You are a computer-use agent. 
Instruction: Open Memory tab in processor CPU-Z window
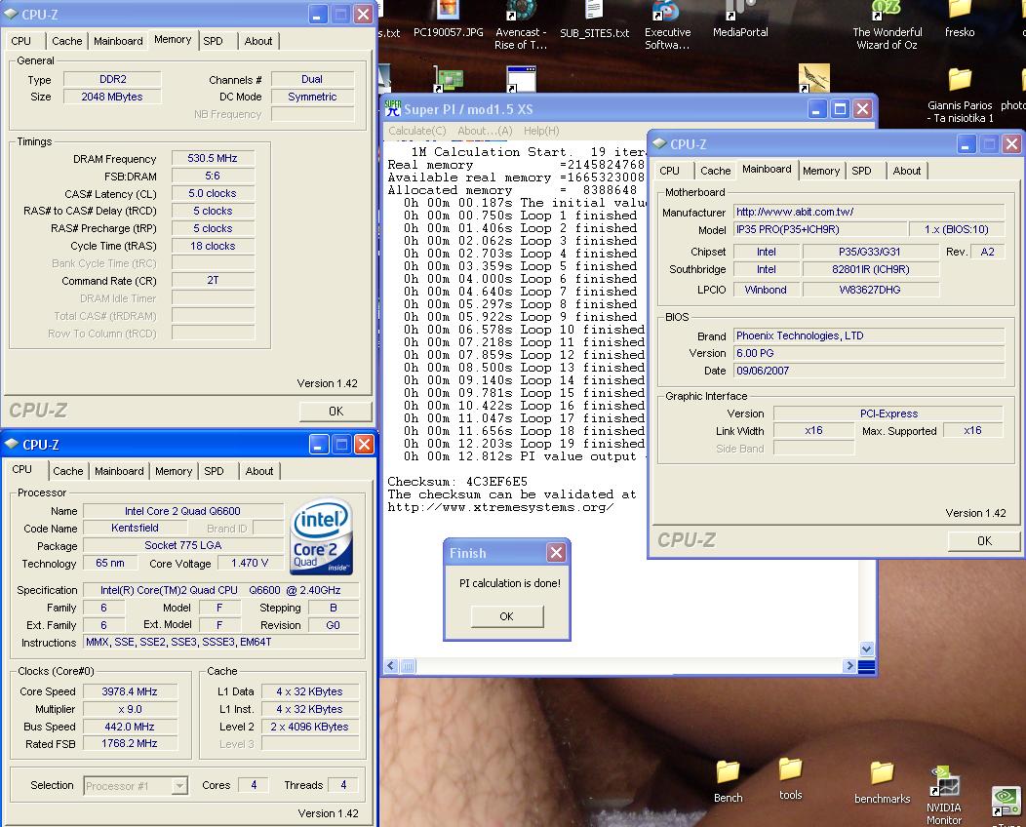[174, 471]
